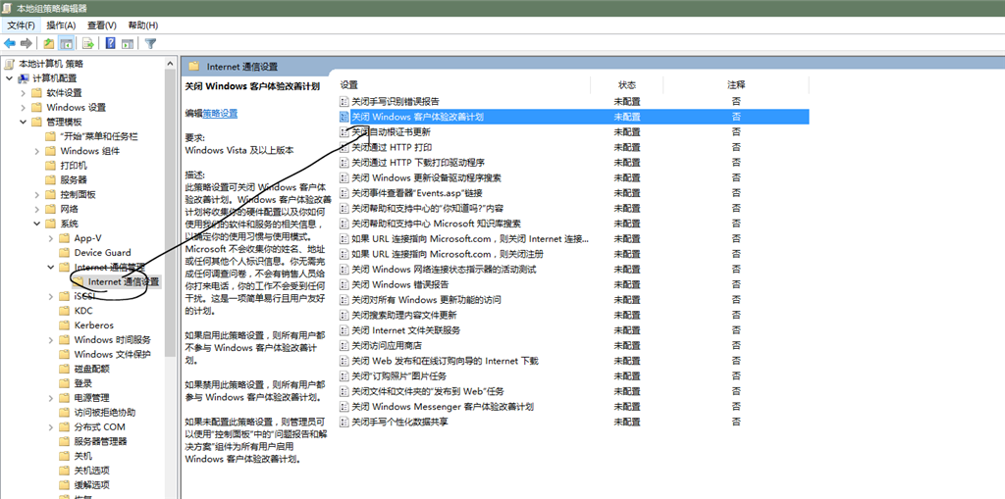Click the Back arrow toolbar icon
Viewport: 1005px width, 499px height.
[10, 43]
